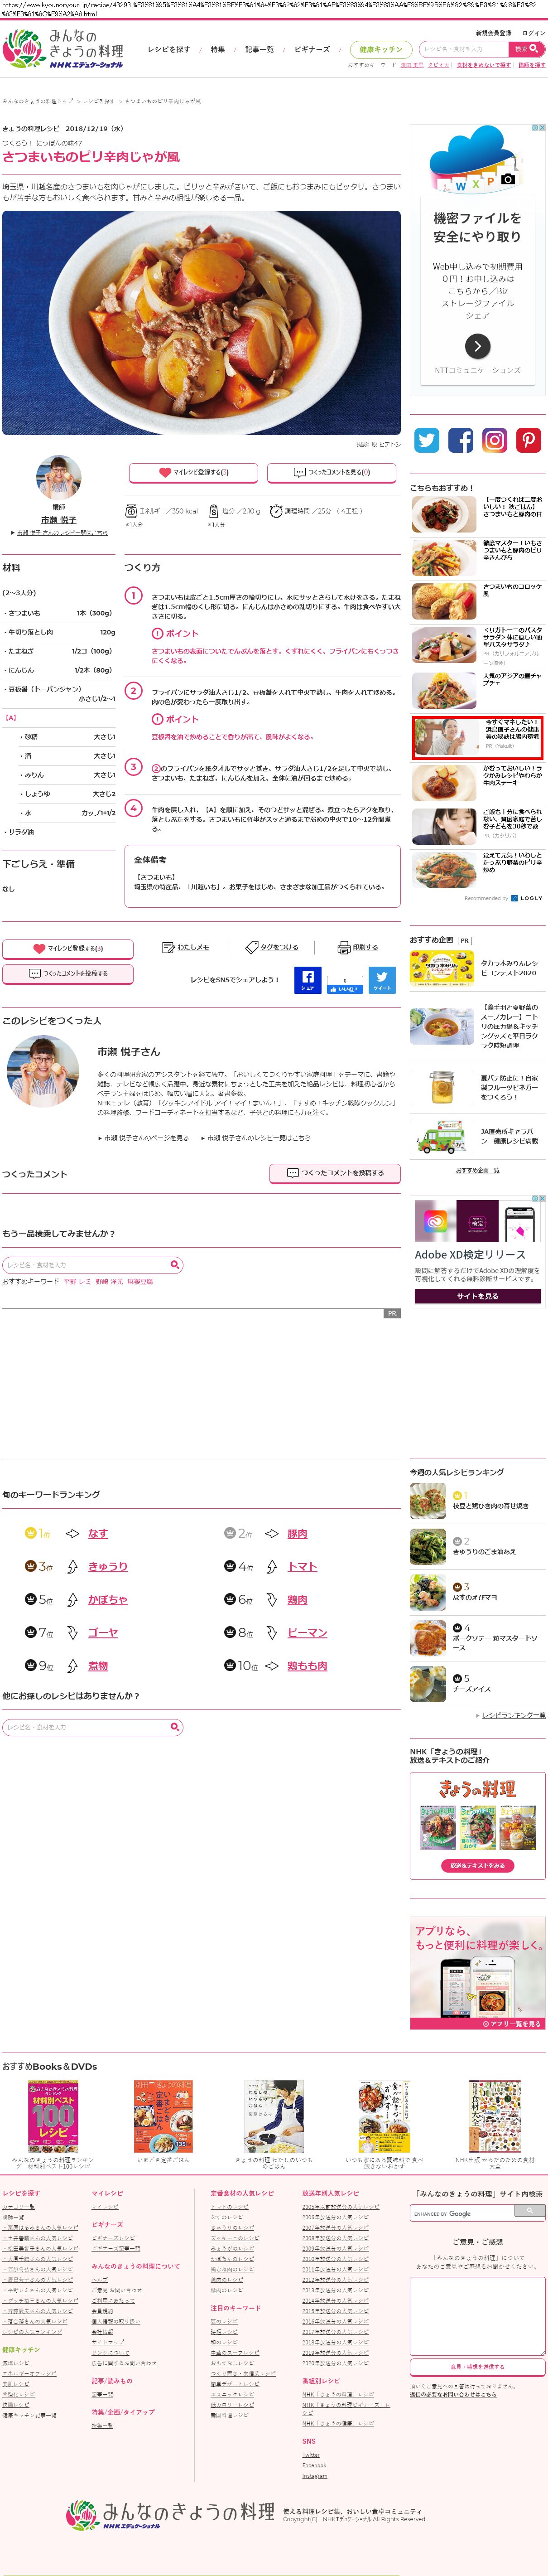This screenshot has width=548, height=2576.
Task: Open the Facebook icon in sidebar
Action: tap(461, 440)
